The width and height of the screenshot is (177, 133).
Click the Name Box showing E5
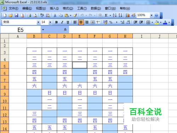pos(21,30)
